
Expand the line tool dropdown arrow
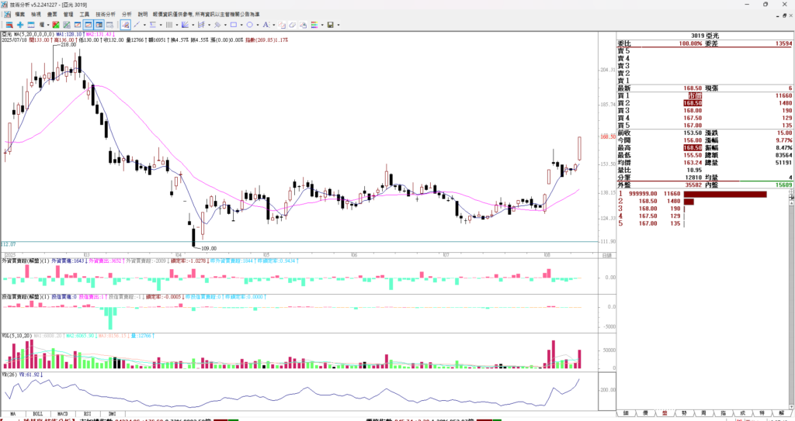(x=145, y=25)
